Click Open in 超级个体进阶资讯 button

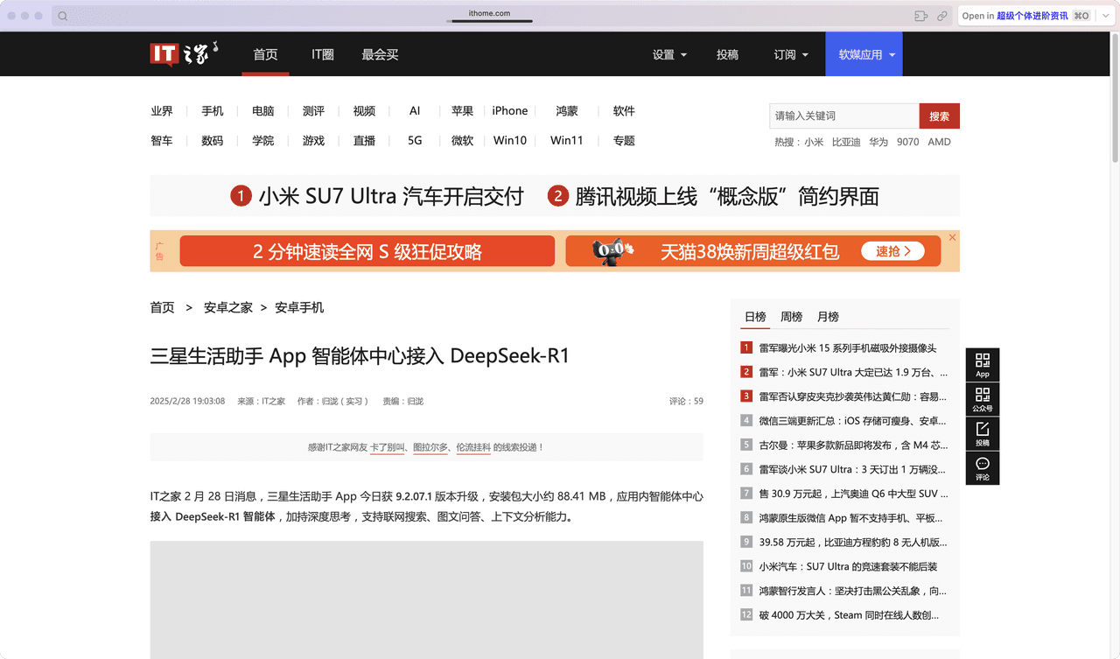click(1025, 16)
